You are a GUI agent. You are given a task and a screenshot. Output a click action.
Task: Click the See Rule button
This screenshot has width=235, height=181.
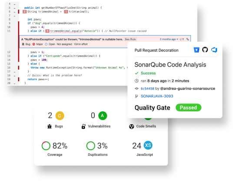click(x=130, y=39)
